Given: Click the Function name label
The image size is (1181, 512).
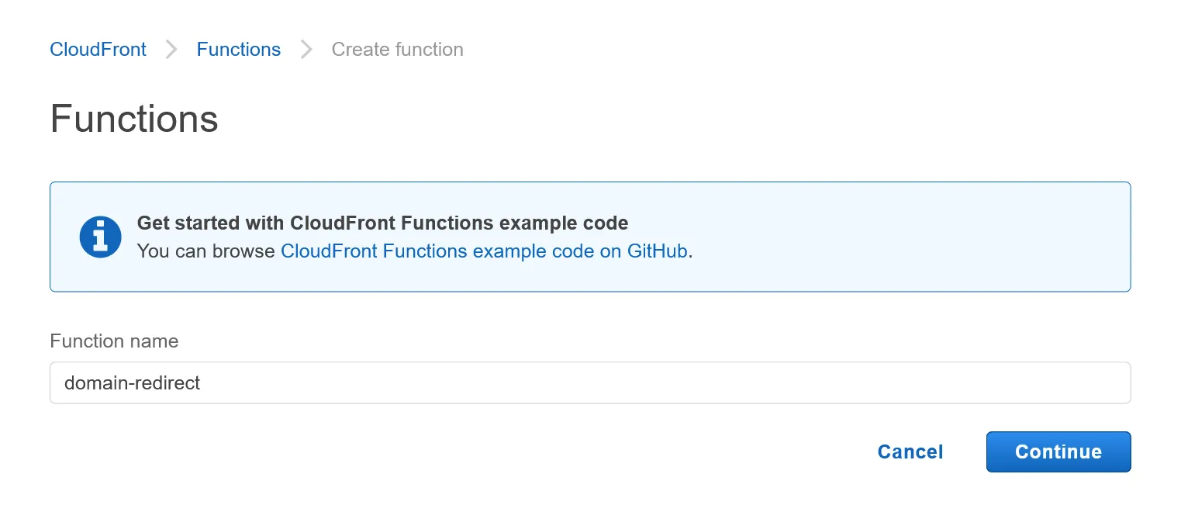Looking at the screenshot, I should click(114, 341).
